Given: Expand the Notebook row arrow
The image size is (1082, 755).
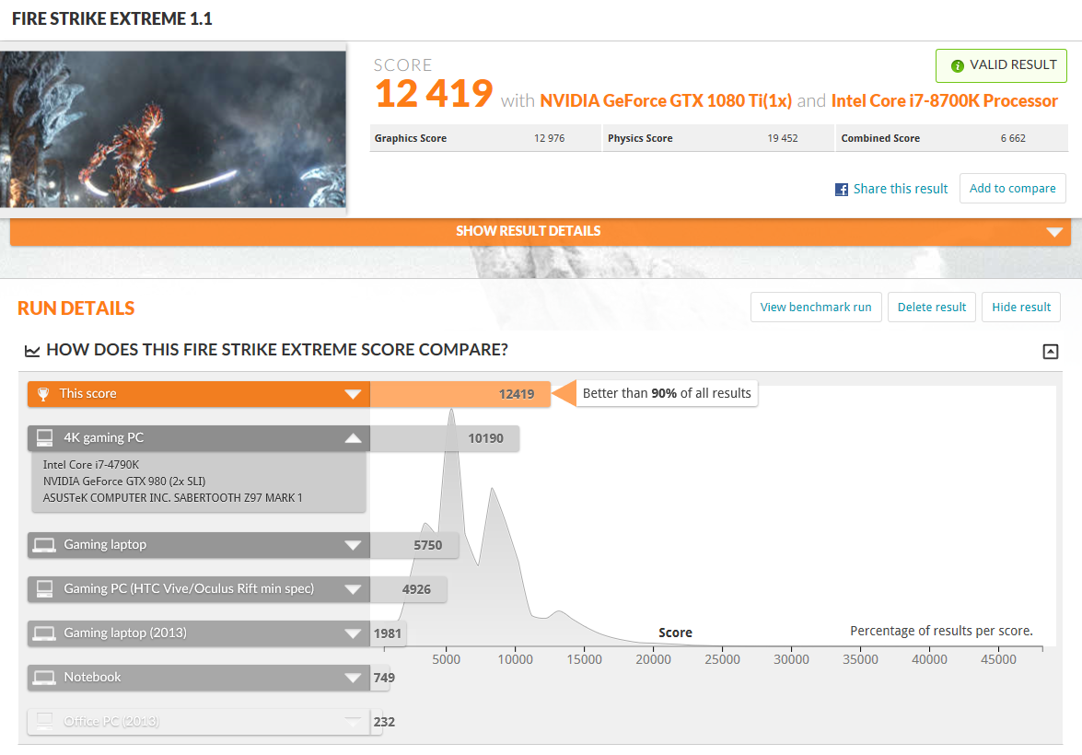Looking at the screenshot, I should (353, 678).
